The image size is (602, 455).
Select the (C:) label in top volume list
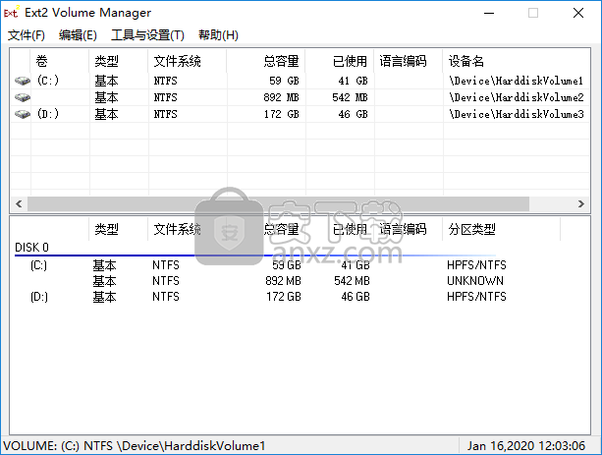(48, 81)
